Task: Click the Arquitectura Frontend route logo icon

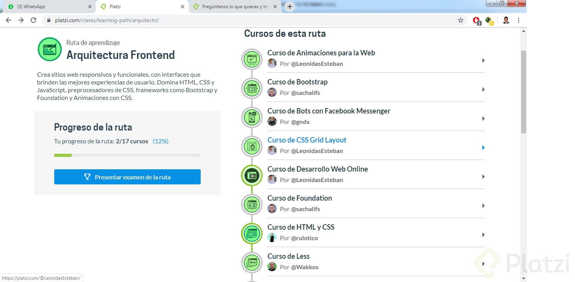Action: pos(50,49)
